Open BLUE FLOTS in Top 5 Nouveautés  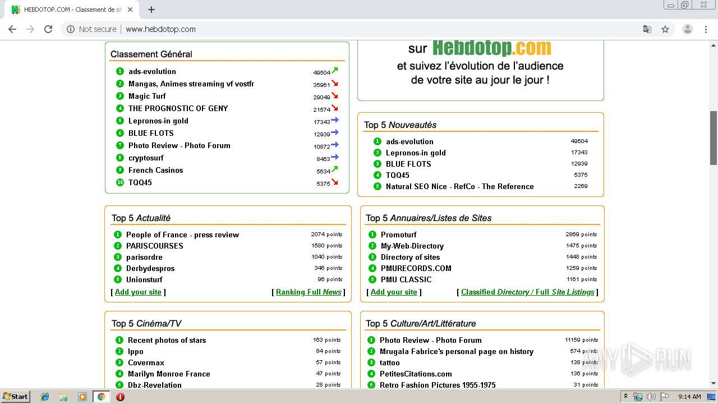coord(408,164)
